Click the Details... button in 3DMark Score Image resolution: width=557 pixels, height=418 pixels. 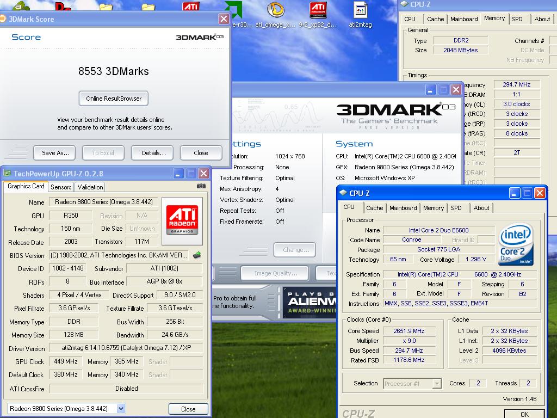152,153
